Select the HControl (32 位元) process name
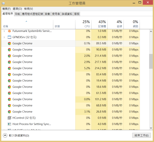 pyautogui.click(x=24, y=118)
